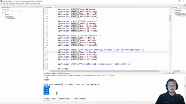This screenshot has width=186, height=104.
Task: Toggle Hide Fields in Outline toolbar
Action: pyautogui.click(x=179, y=9)
